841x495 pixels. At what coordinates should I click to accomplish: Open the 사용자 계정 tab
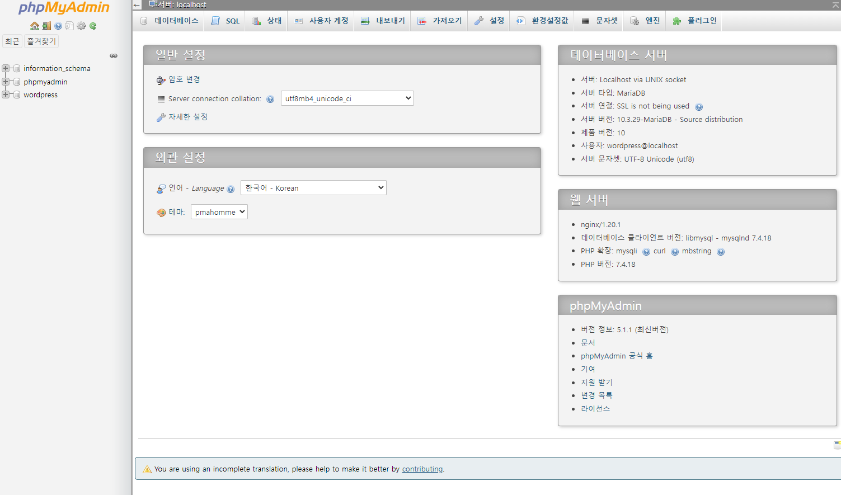point(321,21)
